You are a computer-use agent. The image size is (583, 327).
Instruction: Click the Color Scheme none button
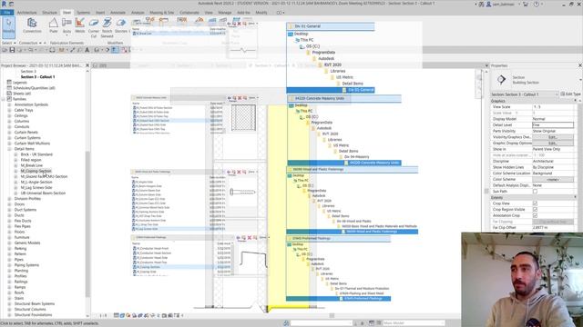tap(553, 180)
